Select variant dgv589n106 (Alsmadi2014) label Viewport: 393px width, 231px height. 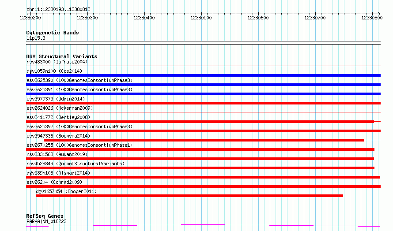point(58,173)
